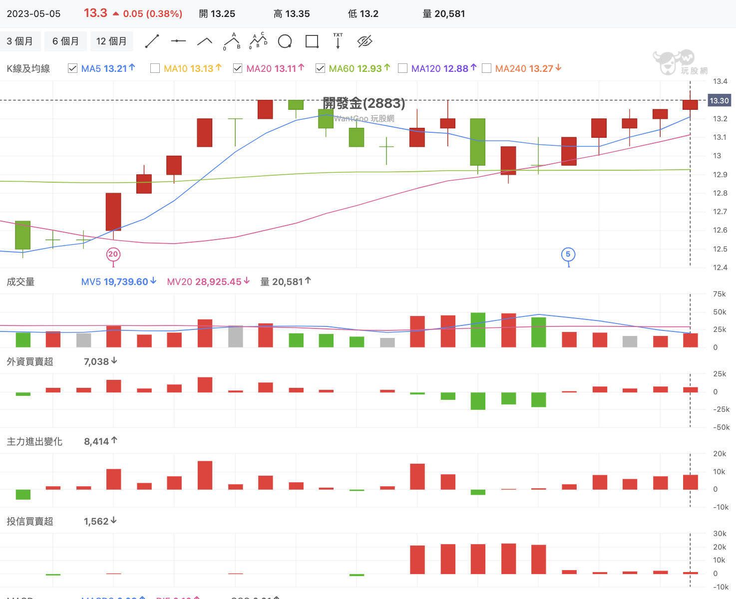Select the horizontal line drawing tool

178,41
